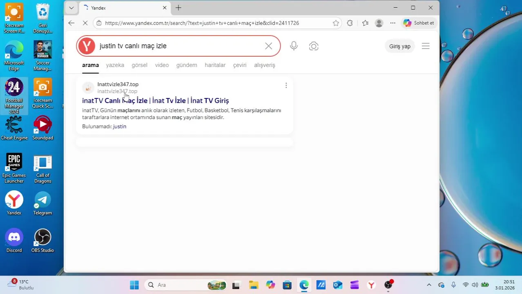Expand the tab actions dropdown
Viewport: 522px width, 294px height.
click(71, 8)
